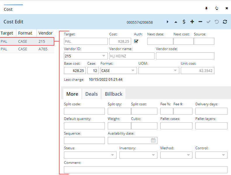231x175 pixels.
Task: Click the Base cost field
Action: coord(75,71)
